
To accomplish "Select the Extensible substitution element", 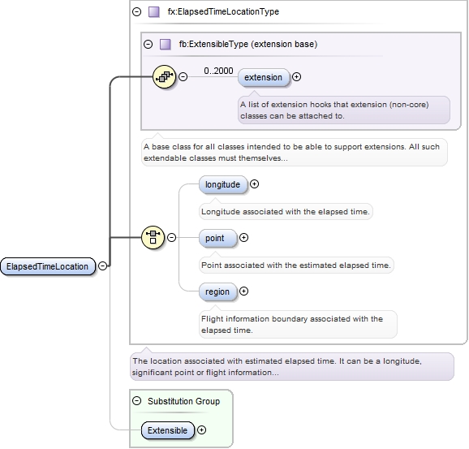I will pos(167,430).
